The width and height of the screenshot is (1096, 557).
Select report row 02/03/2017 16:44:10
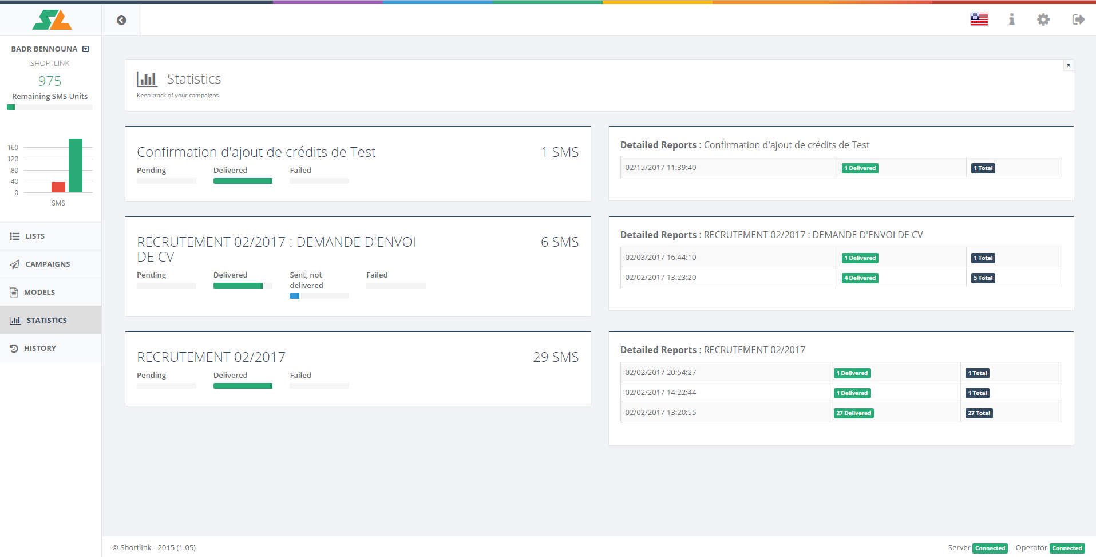point(841,257)
